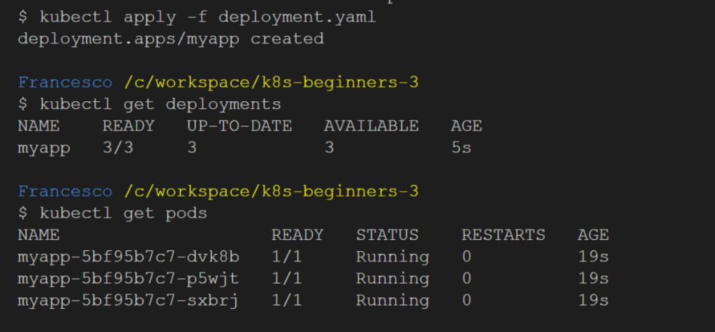Select pod name myapp-5bf95b7c7-p5wjt
Image resolution: width=715 pixels, height=332 pixels.
coord(128,278)
